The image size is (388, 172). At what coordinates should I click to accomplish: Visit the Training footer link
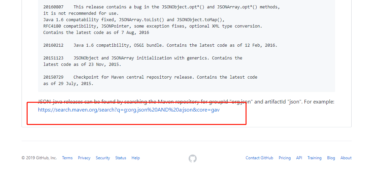click(315, 158)
